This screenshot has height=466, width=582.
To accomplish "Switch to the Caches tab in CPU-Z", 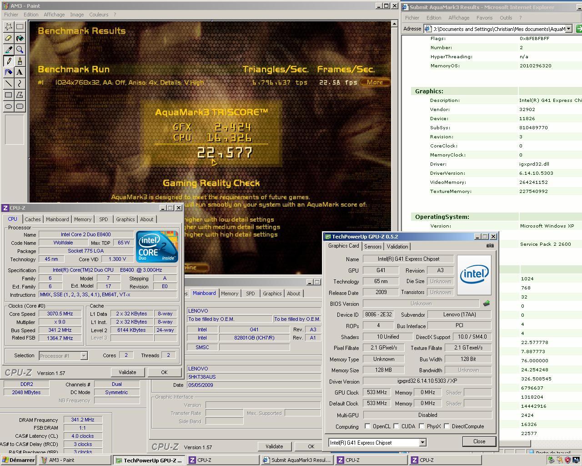I will point(33,219).
